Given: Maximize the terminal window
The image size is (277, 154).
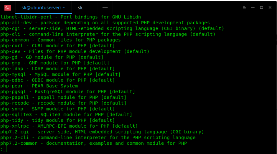Looking at the screenshot, I should pyautogui.click(x=262, y=8).
